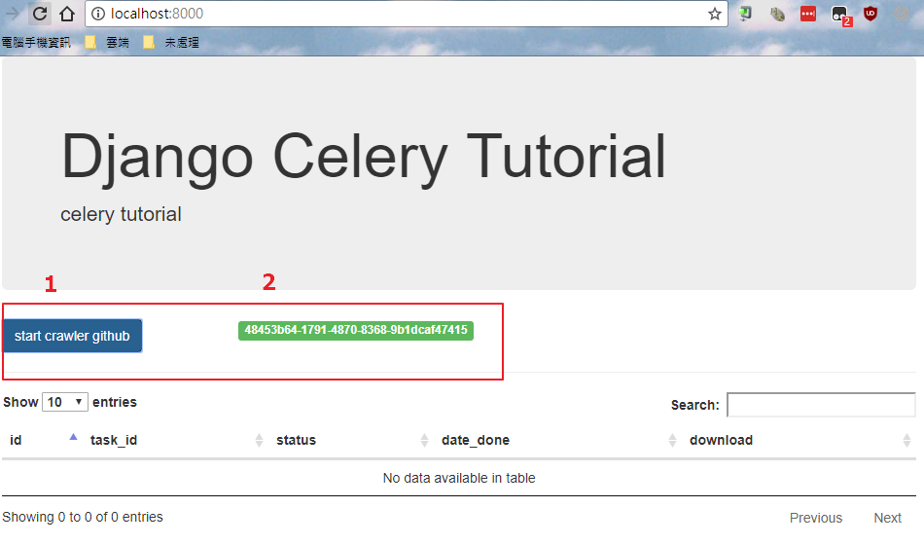924x544 pixels.
Task: Open the extension icon beside the green monitor
Action: (777, 15)
